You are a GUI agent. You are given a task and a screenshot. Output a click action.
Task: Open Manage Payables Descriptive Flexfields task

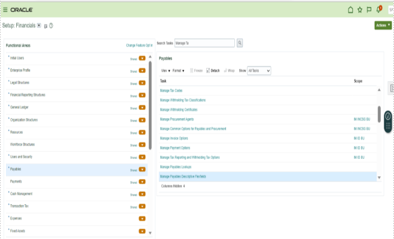pos(183,176)
